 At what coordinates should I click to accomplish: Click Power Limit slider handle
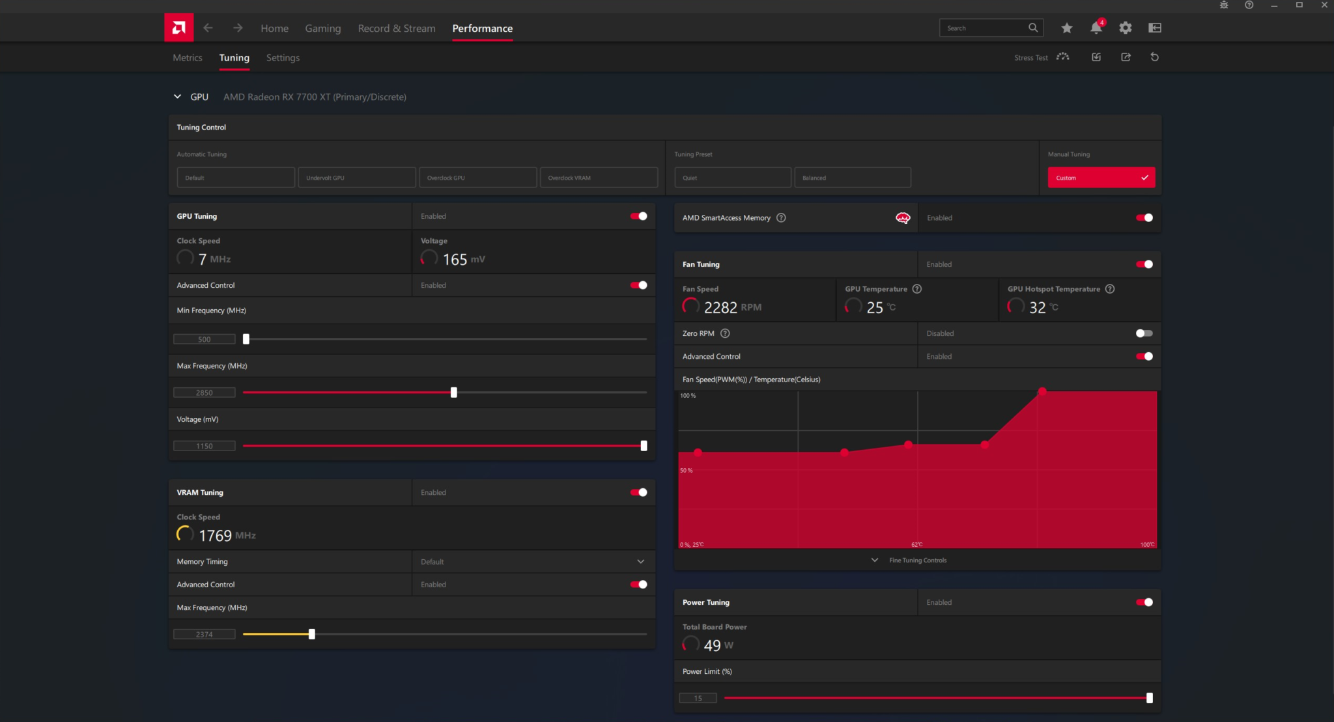pos(1150,698)
